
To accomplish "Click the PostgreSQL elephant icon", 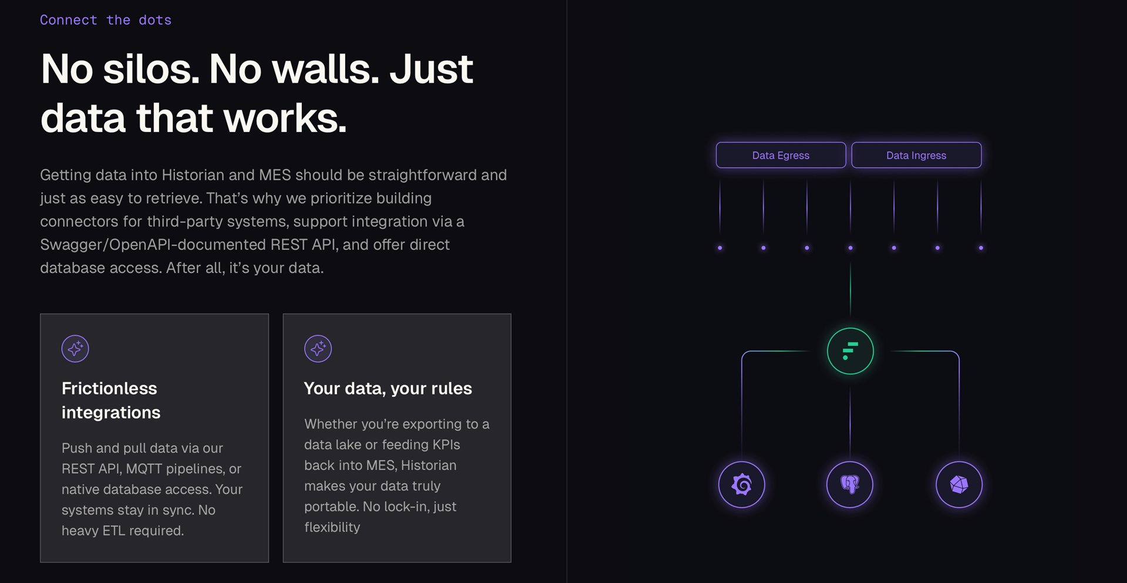I will coord(849,484).
